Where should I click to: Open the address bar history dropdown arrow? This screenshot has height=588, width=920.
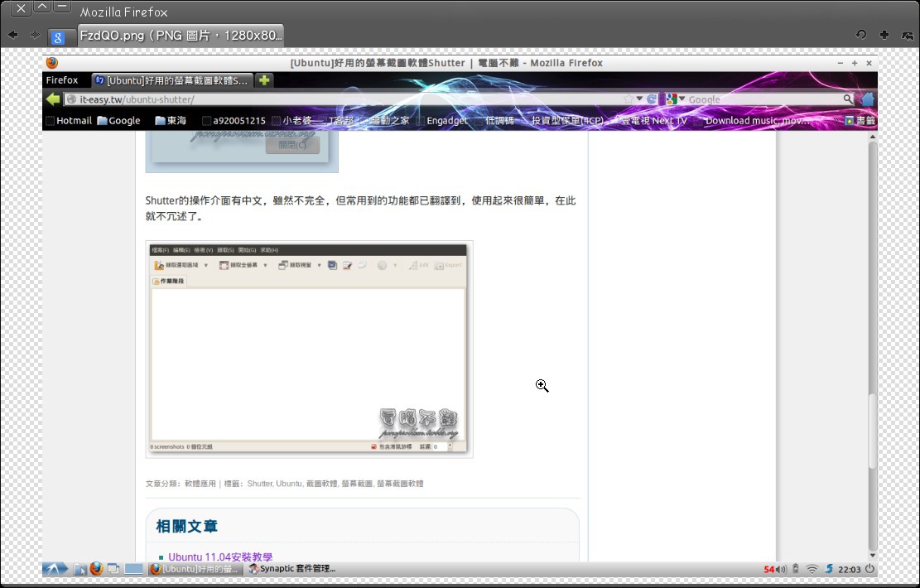[x=639, y=99]
